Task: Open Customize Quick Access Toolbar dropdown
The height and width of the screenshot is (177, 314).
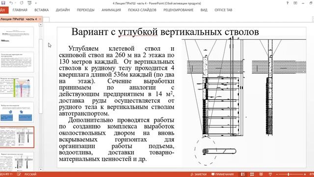Action: pos(36,3)
